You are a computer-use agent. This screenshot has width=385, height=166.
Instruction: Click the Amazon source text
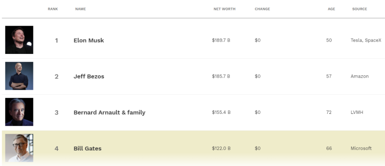point(360,76)
